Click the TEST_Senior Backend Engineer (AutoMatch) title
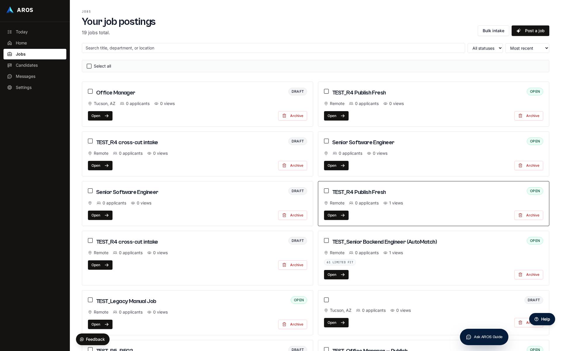Screen dimensions: 561x351 385,242
